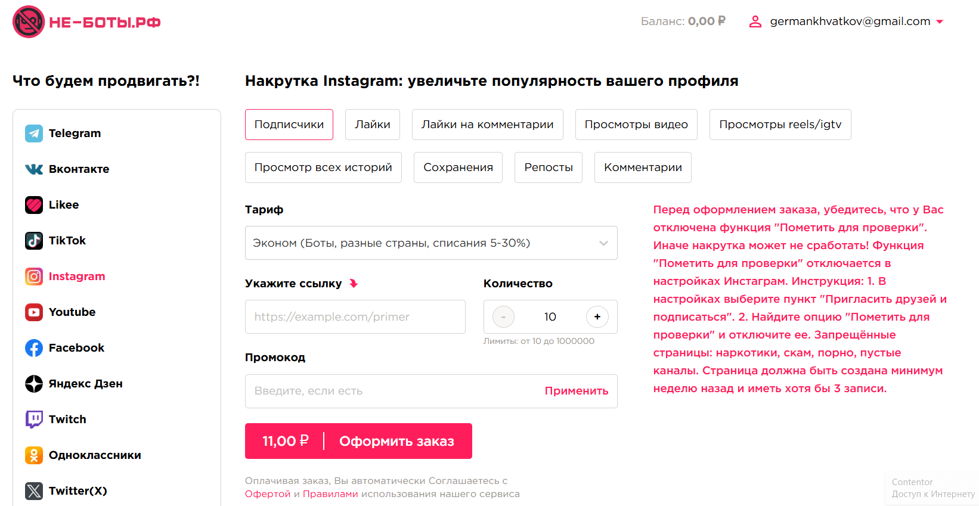Switch to the Лайки tab
This screenshot has height=506, width=979.
coord(372,125)
